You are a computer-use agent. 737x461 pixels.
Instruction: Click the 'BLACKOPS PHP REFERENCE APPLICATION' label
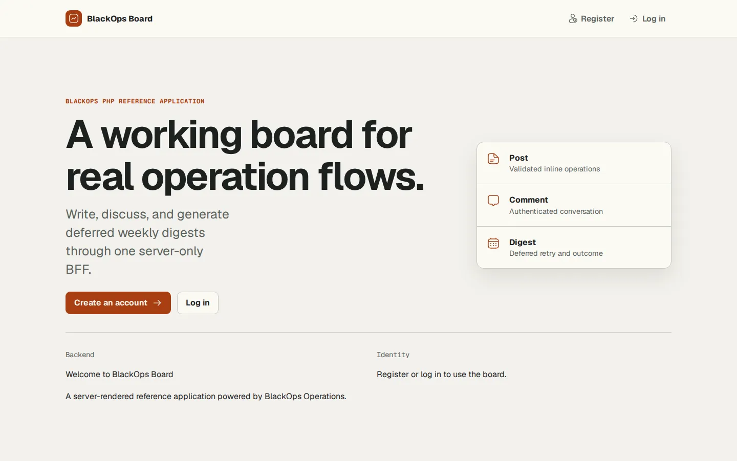click(135, 101)
